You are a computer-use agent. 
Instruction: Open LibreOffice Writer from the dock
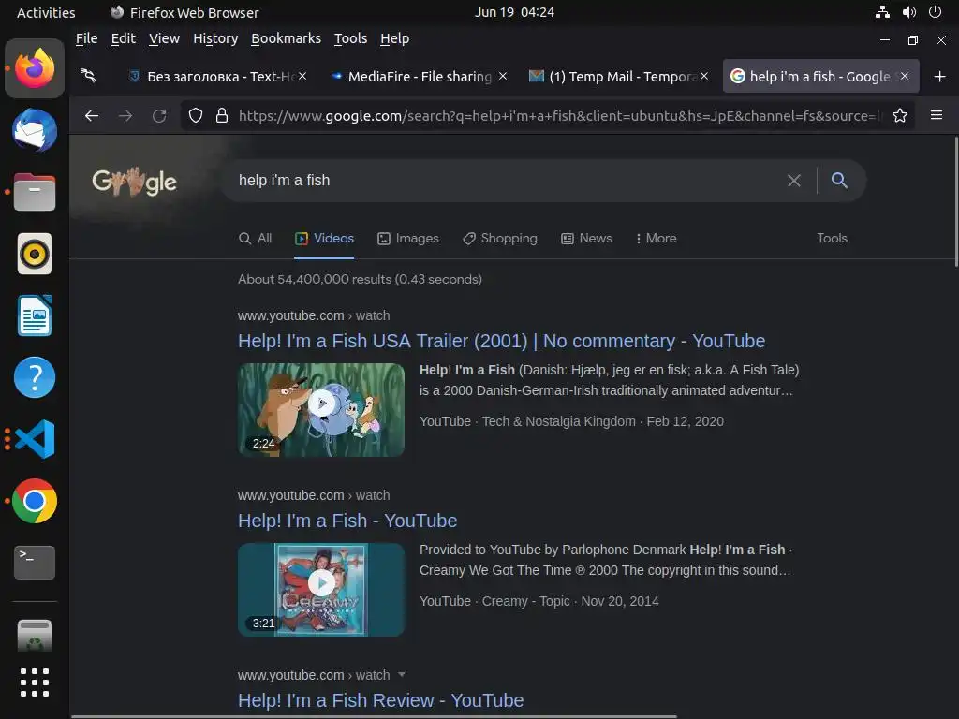tap(35, 315)
